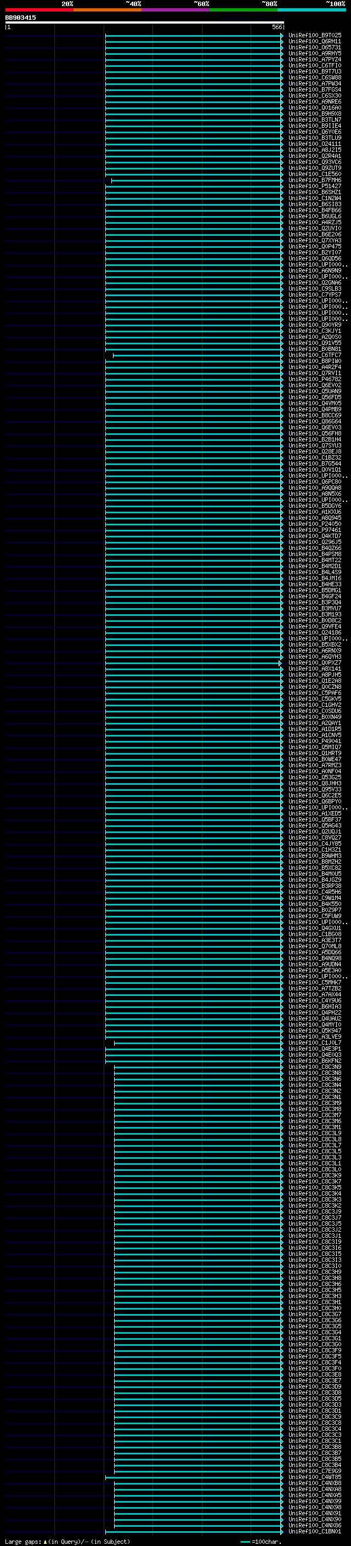Image resolution: width=351 pixels, height=1546 pixels.
Task: Click the UniRef100_B9T025 hit label
Action: point(314,36)
